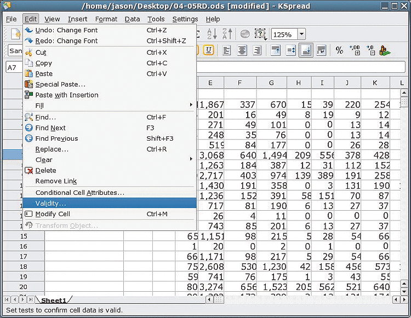This screenshot has height=318, width=411.
Task: Align cell content to vertical middle
Action: [291, 50]
